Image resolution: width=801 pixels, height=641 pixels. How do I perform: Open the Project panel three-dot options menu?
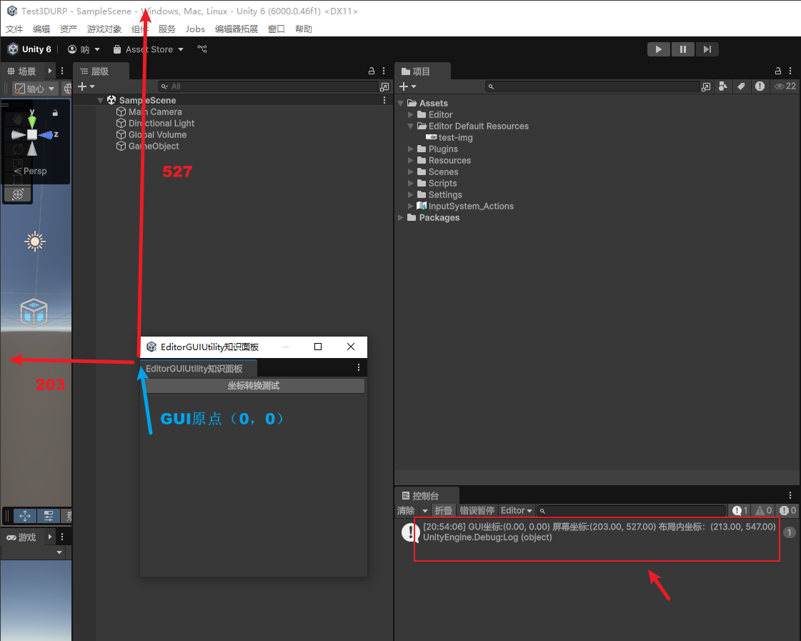790,71
